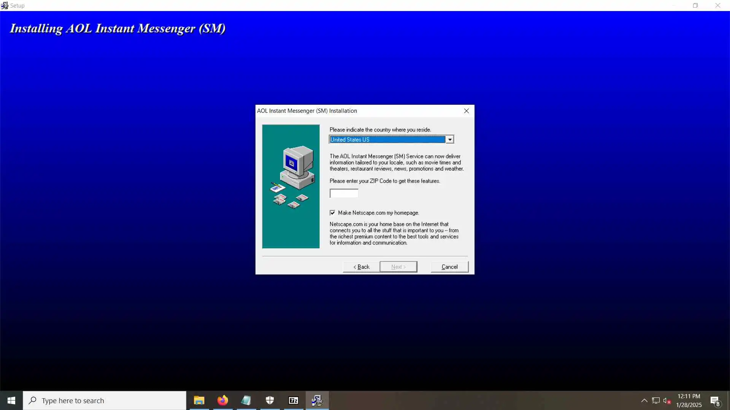Open the Windows Start menu

tap(11, 401)
